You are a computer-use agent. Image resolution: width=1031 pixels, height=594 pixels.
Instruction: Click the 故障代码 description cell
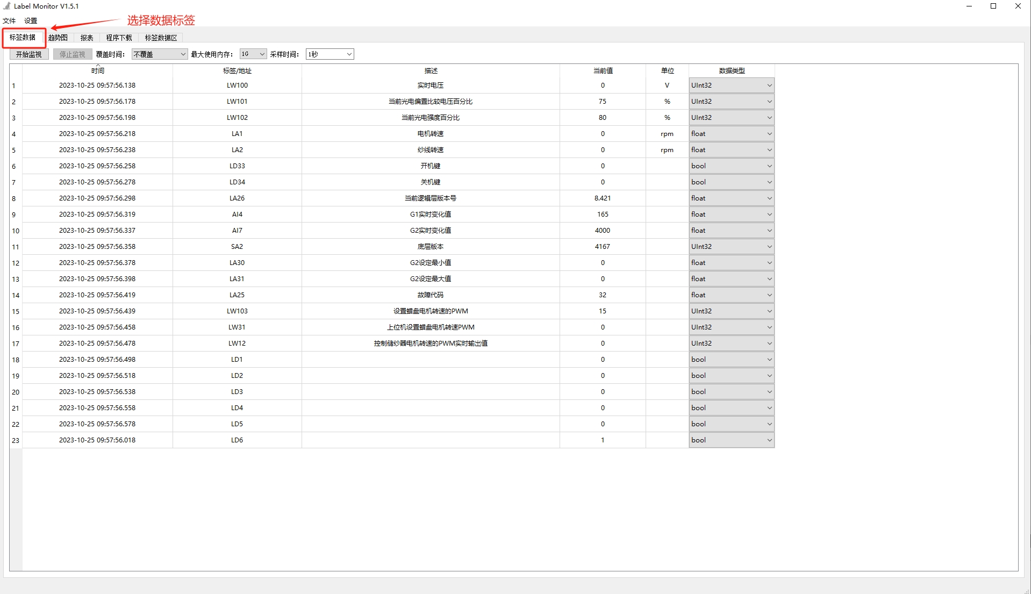click(x=430, y=295)
